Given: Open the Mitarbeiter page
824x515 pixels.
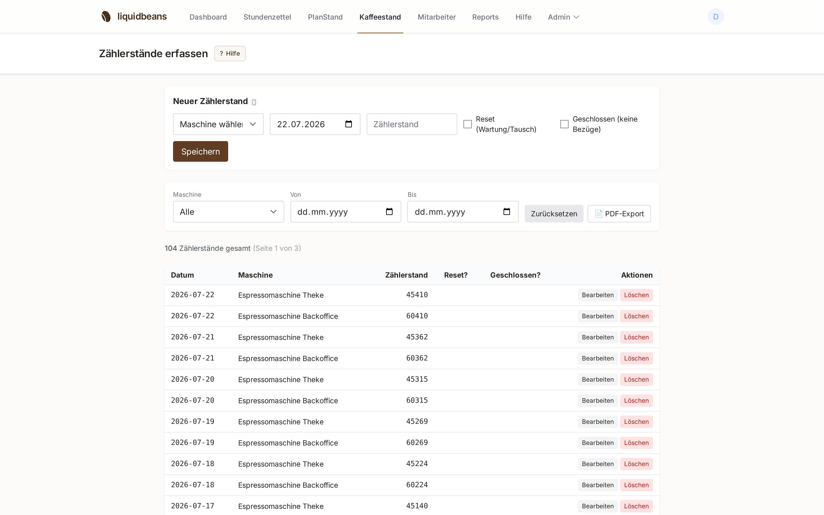Looking at the screenshot, I should point(436,17).
